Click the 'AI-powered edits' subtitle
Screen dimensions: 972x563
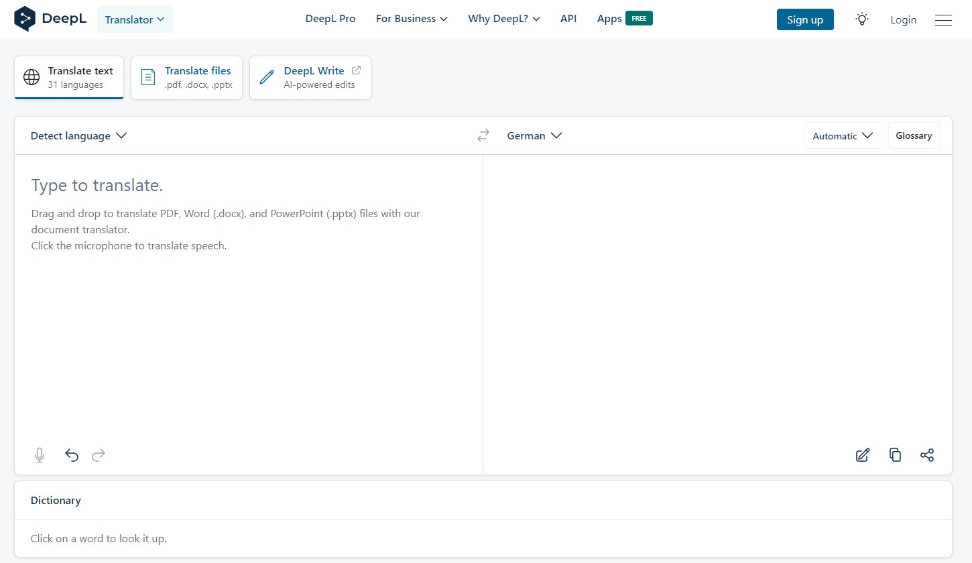tap(320, 85)
